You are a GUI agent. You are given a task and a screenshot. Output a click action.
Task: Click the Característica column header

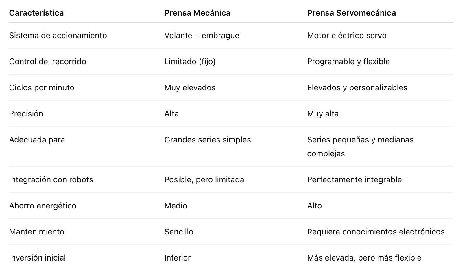(x=36, y=13)
